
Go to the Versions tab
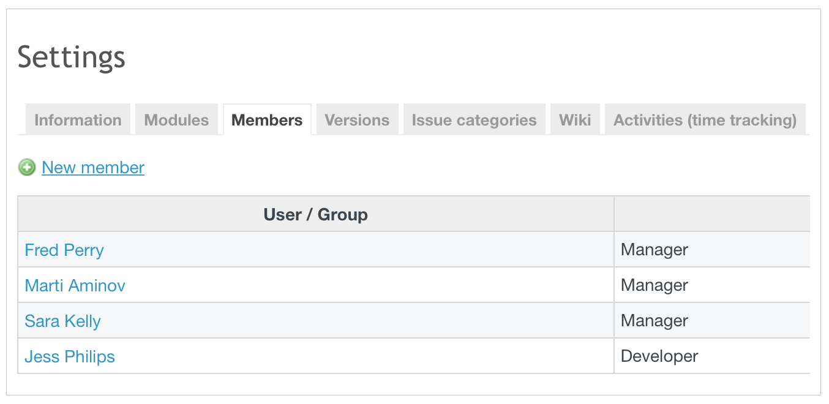coord(357,120)
